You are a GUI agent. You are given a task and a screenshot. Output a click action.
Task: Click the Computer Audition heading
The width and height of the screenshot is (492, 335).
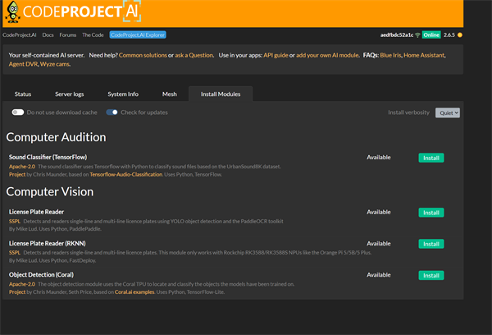[x=56, y=137]
